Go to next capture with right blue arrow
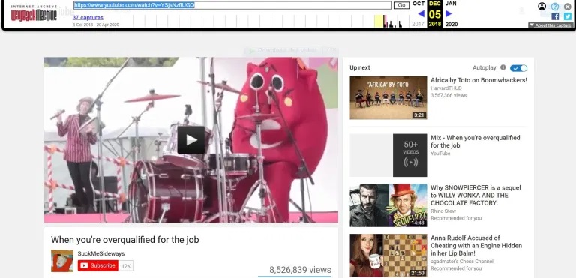This screenshot has height=278, width=576. [x=448, y=14]
